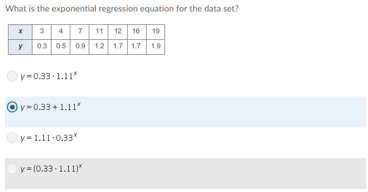
Task: Click the y header cell in table
Action: [x=20, y=47]
